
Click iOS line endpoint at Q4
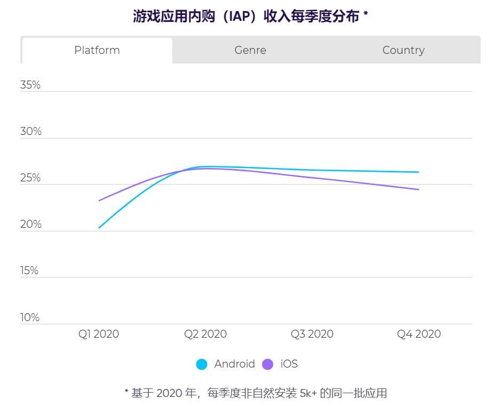point(418,189)
